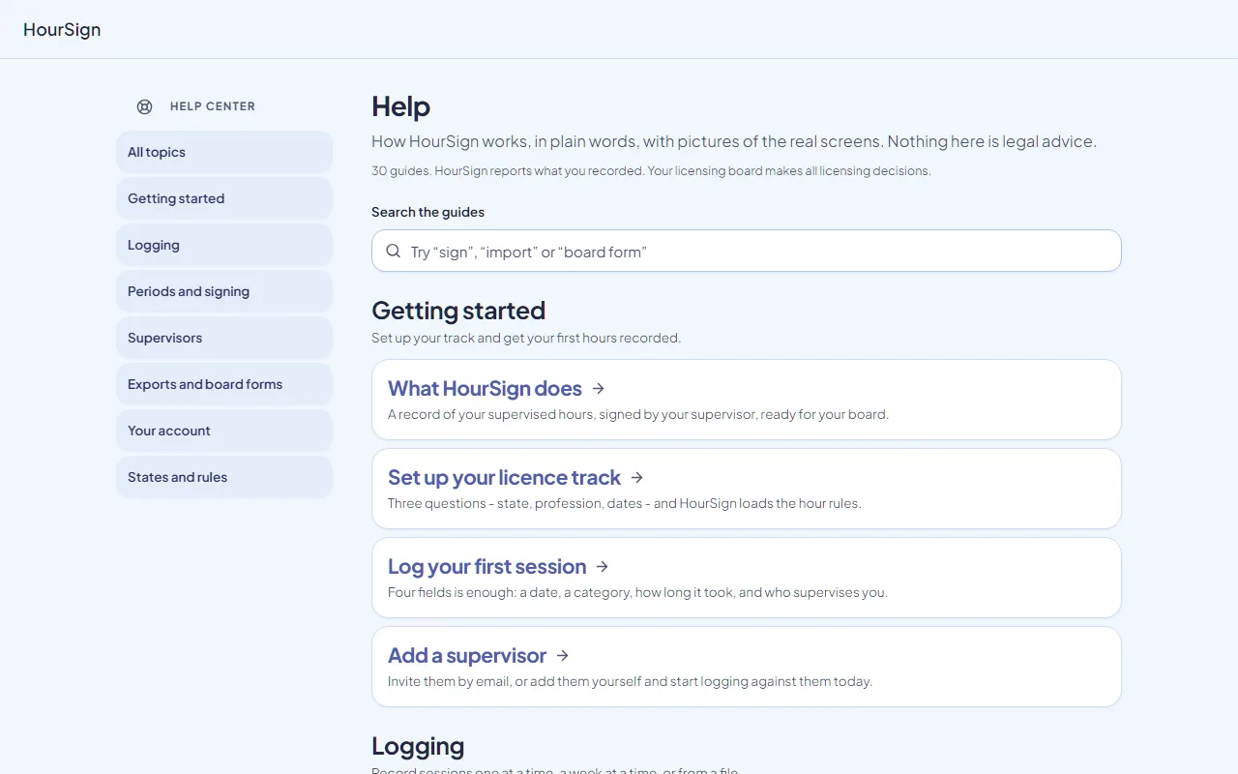Click description 'Four fields is enough: a date'

(x=637, y=592)
